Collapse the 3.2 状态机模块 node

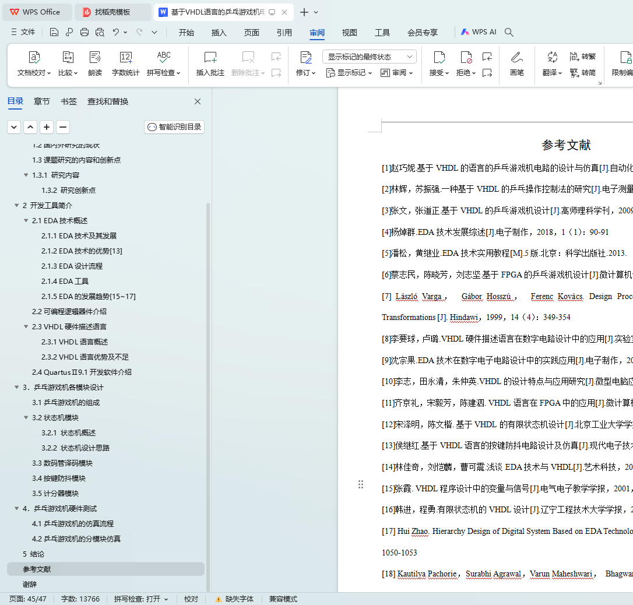pyautogui.click(x=26, y=417)
